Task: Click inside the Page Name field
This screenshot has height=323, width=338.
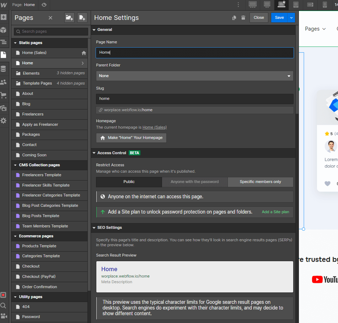Action: tap(194, 53)
